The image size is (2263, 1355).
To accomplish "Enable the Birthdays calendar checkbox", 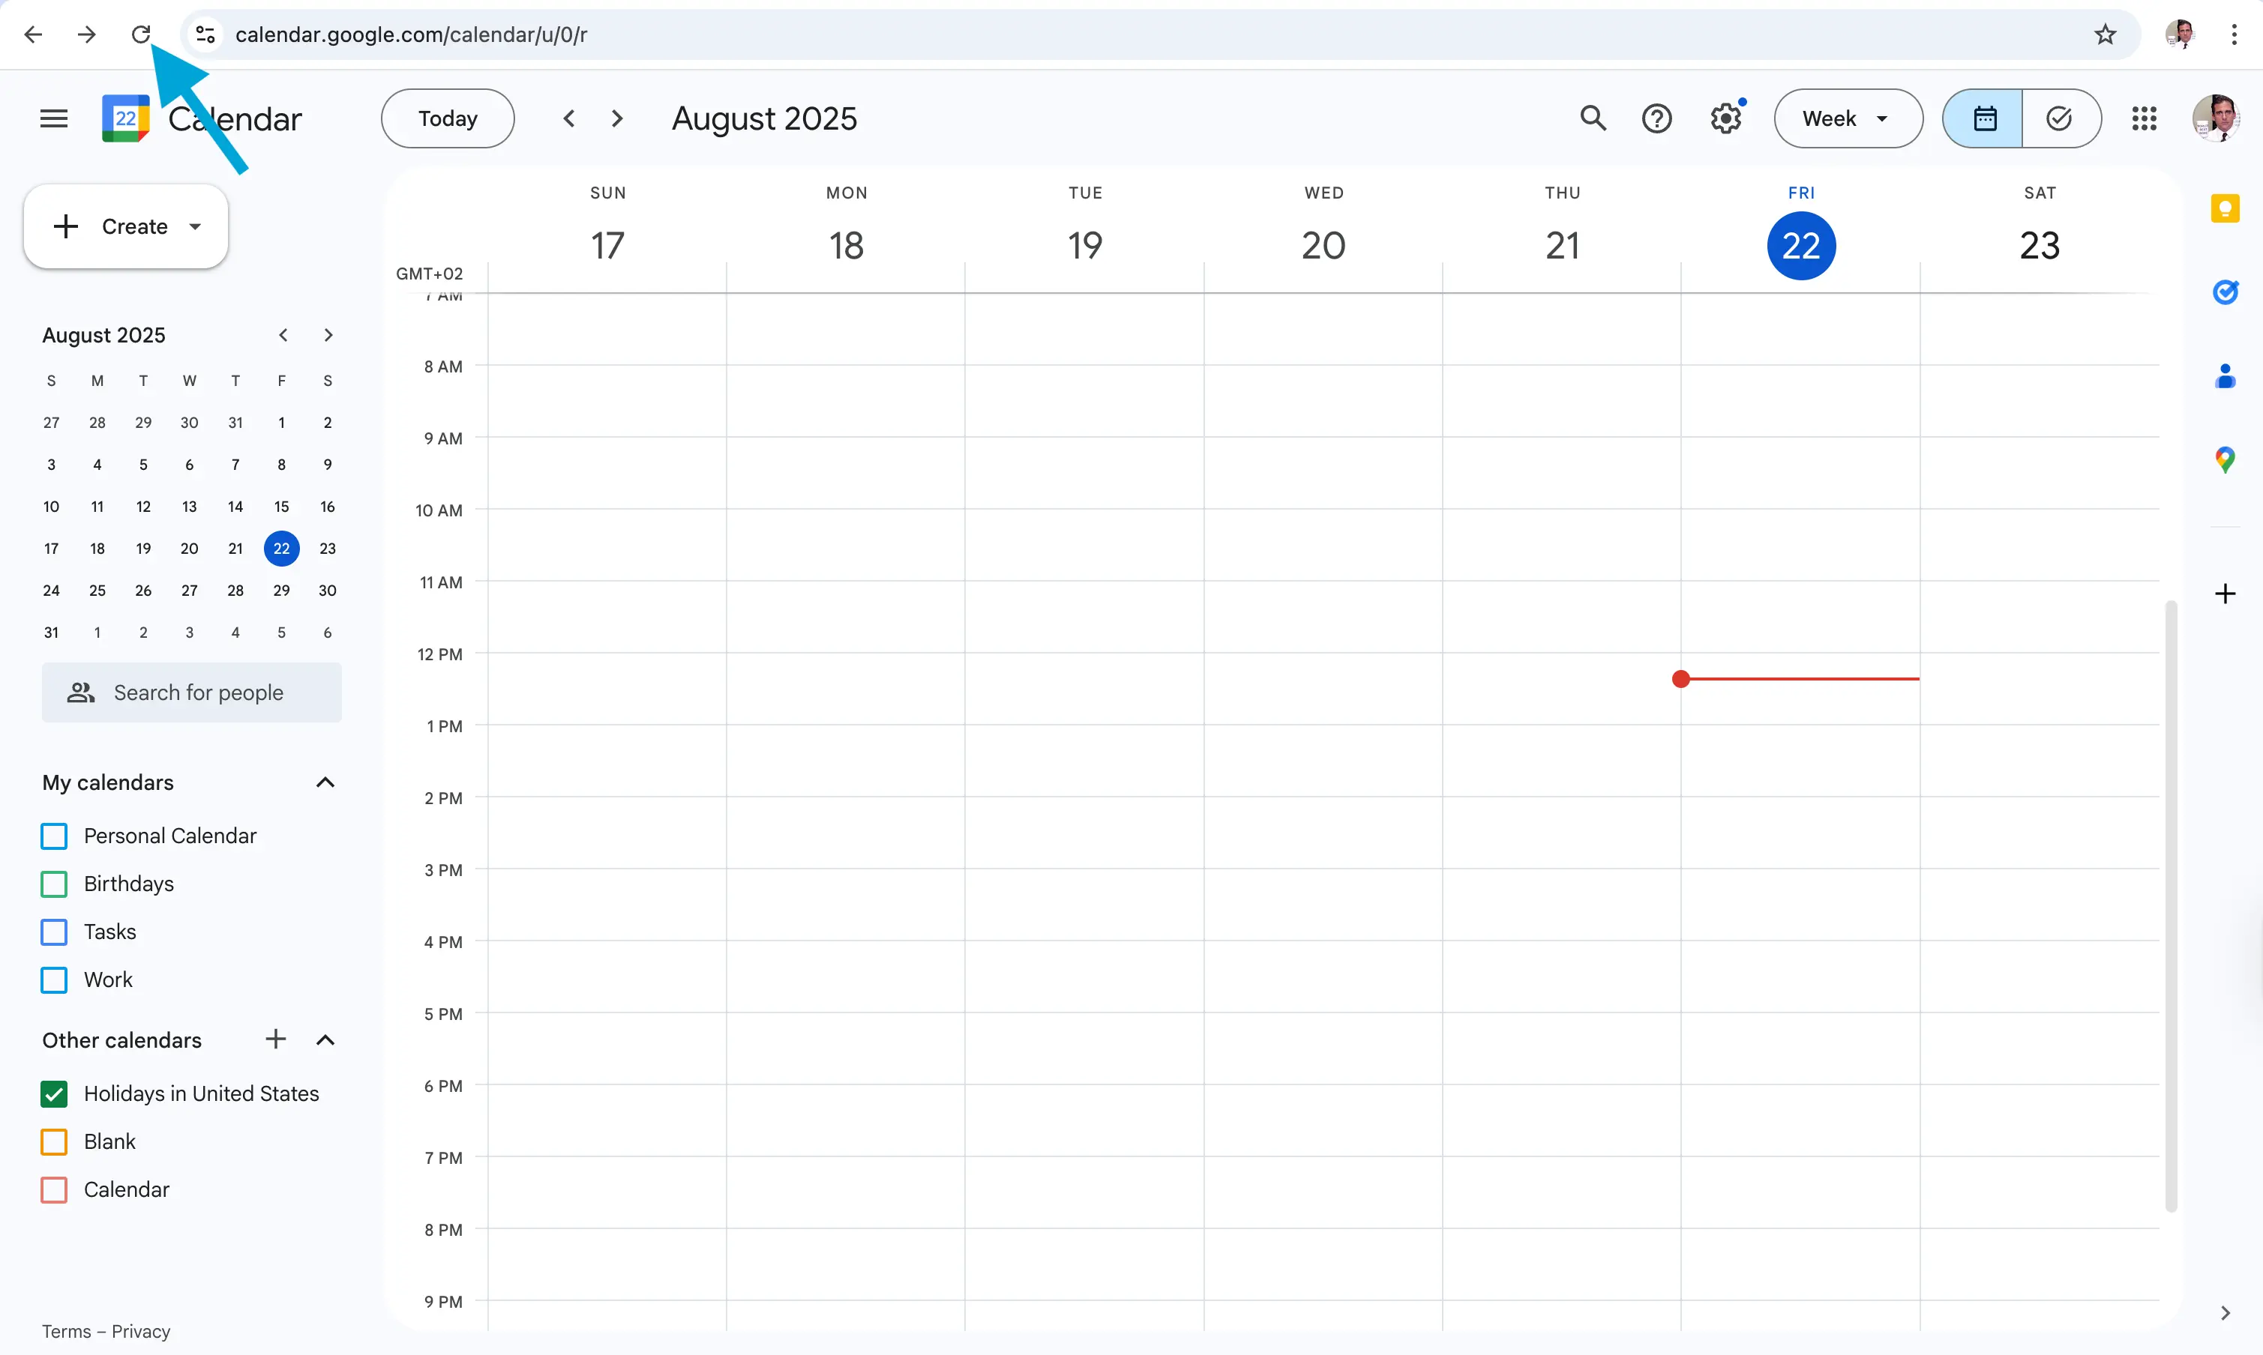I will click(x=54, y=884).
